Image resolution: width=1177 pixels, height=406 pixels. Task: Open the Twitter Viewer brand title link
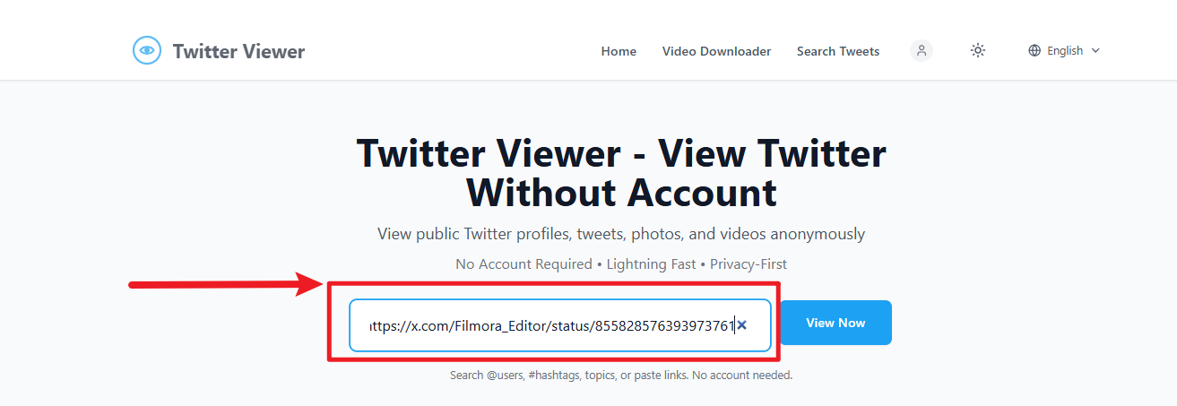238,51
